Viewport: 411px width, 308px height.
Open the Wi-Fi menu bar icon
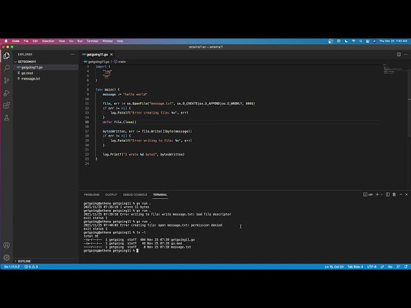coord(354,41)
